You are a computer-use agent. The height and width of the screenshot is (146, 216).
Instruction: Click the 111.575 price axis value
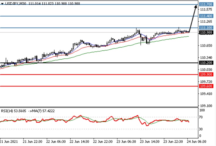(x=206, y=9)
